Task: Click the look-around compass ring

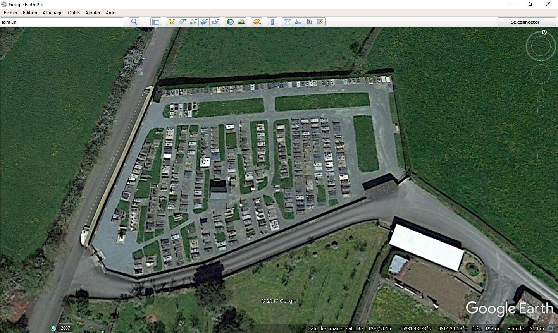Action: point(541,46)
